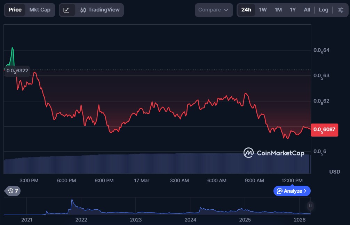Click the range selector pause handle
Image resolution: width=350 pixels, height=225 pixels.
310,206
